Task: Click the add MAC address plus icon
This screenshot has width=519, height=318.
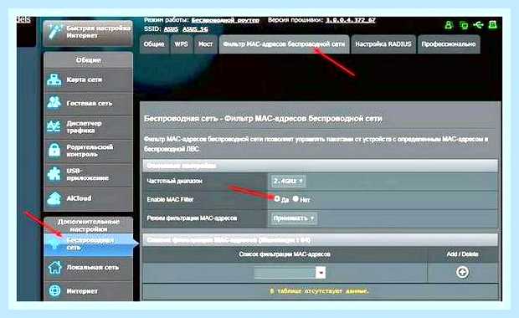Action: pyautogui.click(x=462, y=272)
